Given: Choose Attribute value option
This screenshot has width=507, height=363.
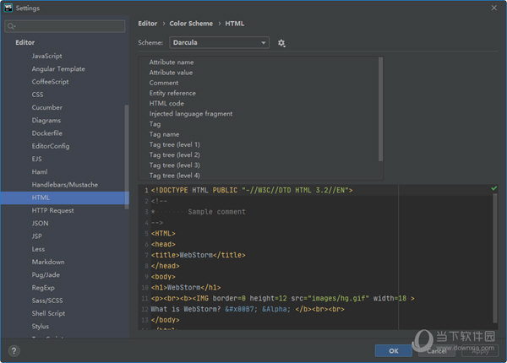Looking at the screenshot, I should click(x=171, y=73).
